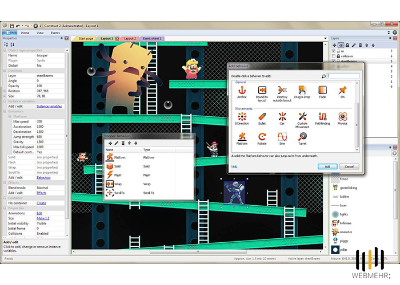The width and height of the screenshot is (400, 285).
Task: Select the Pin behavior icon
Action: pos(342,92)
